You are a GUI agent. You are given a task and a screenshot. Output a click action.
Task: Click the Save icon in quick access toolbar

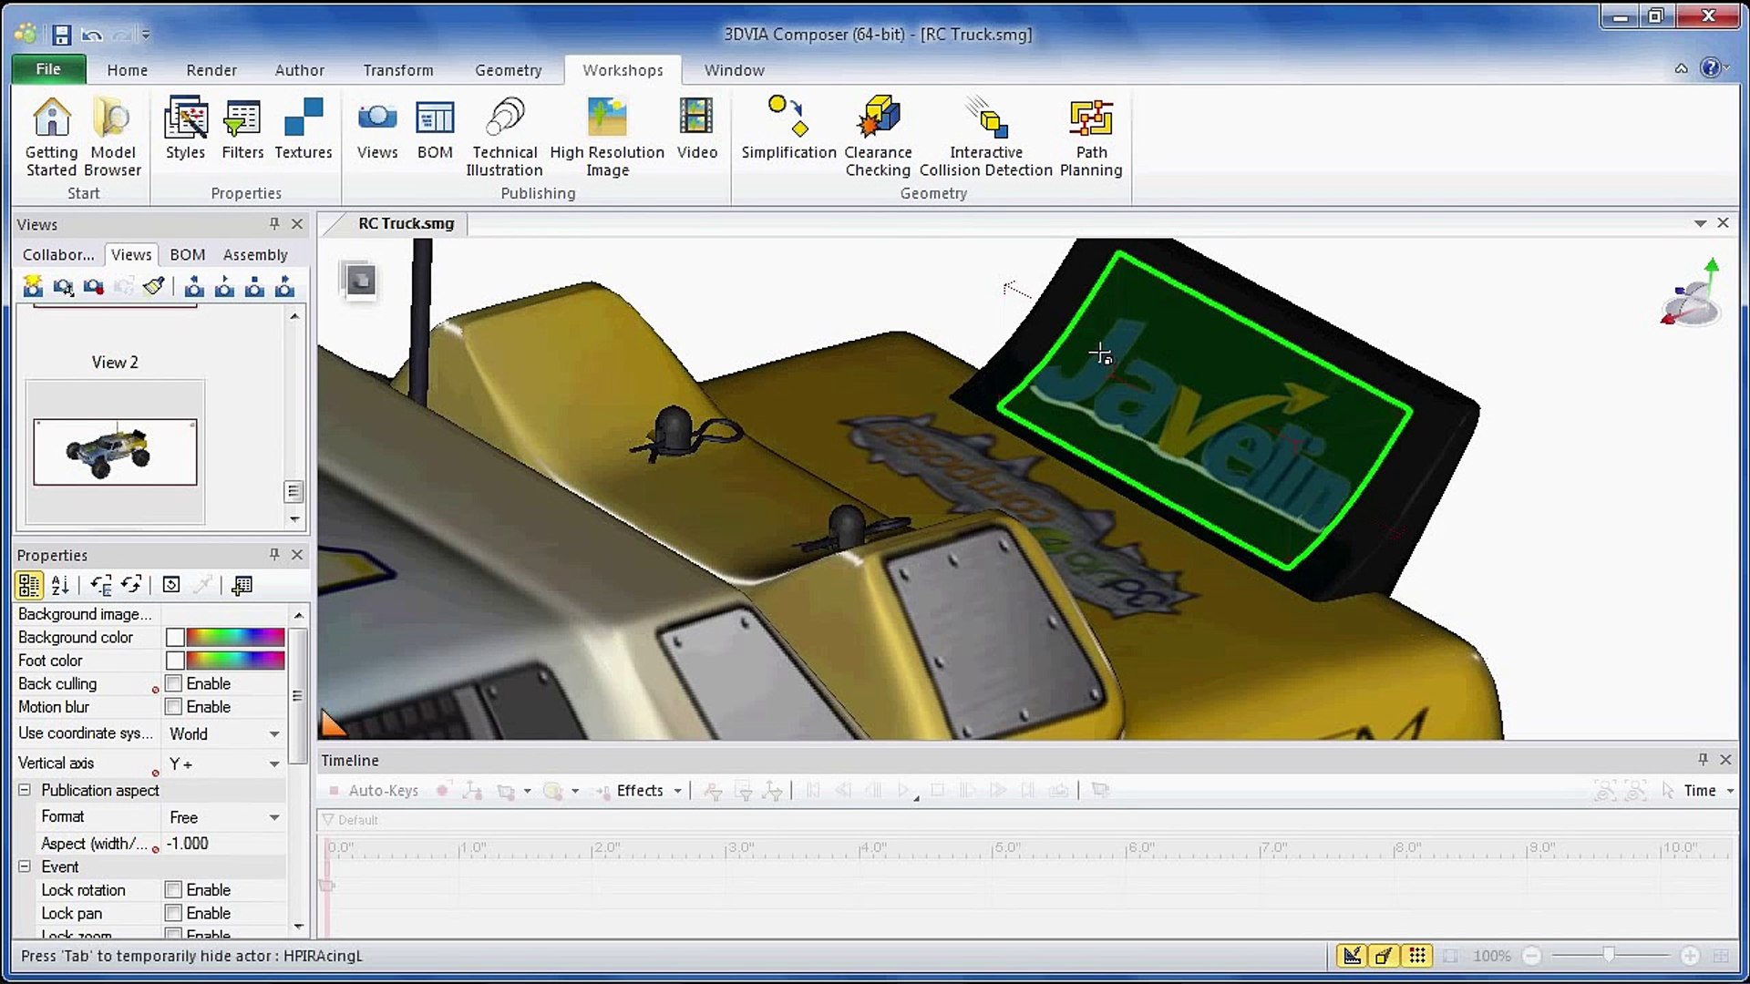pyautogui.click(x=61, y=35)
